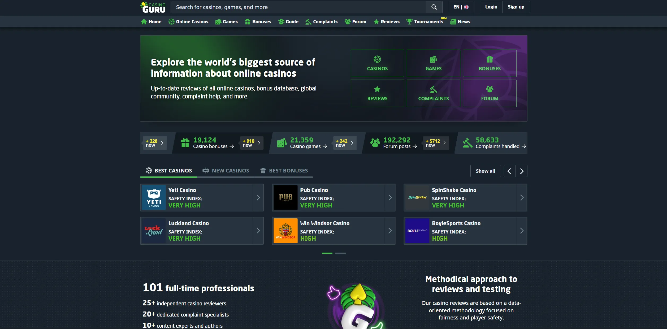The image size is (667, 329).
Task: Open Forum in the navigation bar
Action: [x=356, y=22]
